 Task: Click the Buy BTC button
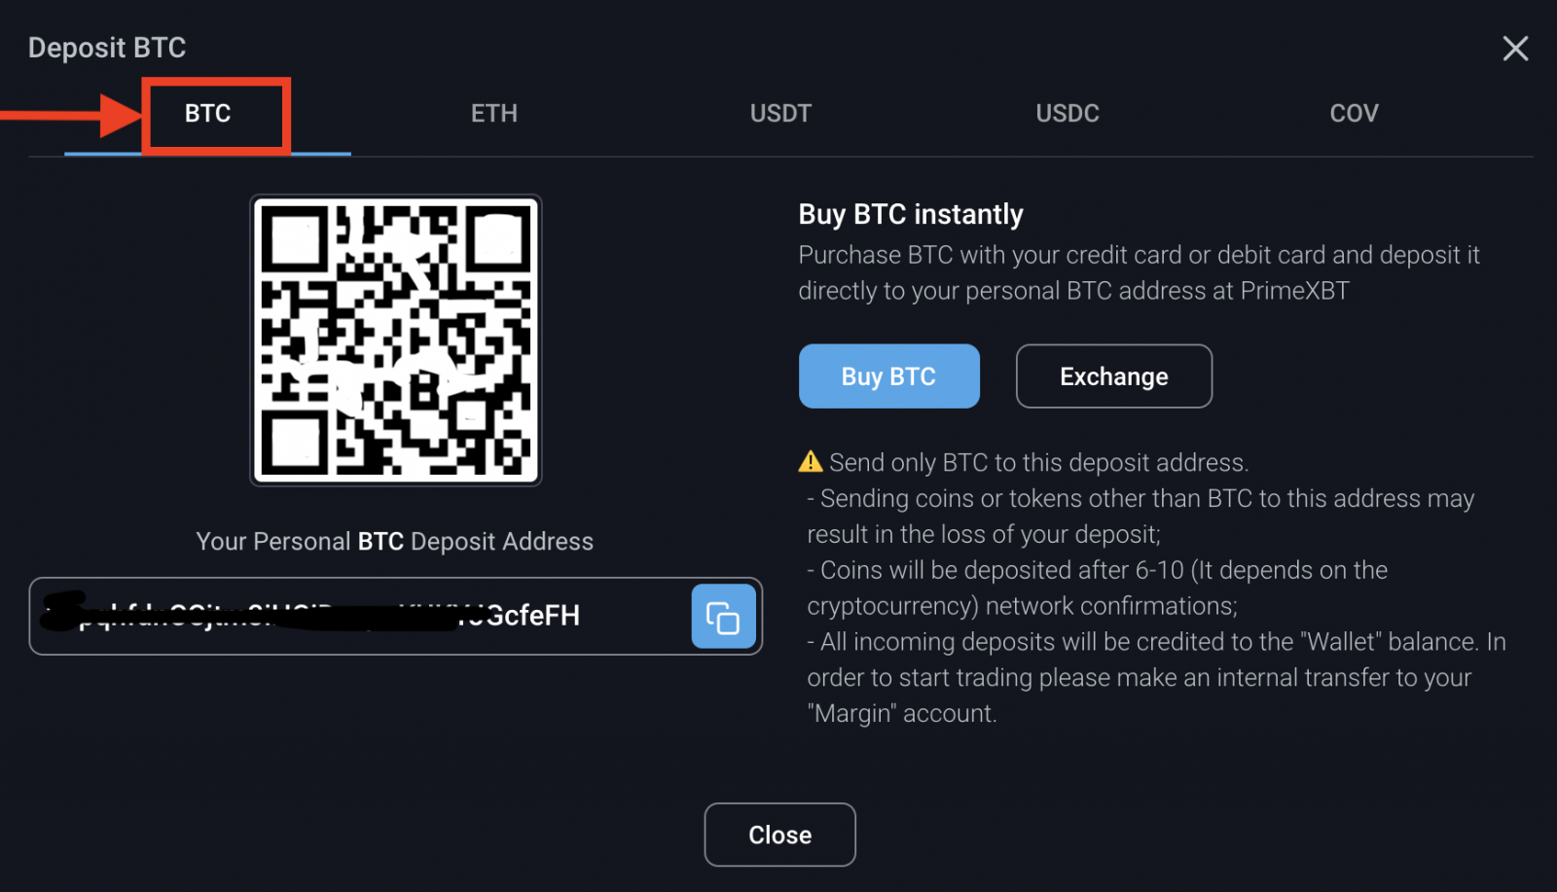pos(888,376)
